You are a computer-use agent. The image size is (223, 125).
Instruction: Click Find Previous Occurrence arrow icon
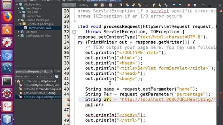click(x=127, y=5)
